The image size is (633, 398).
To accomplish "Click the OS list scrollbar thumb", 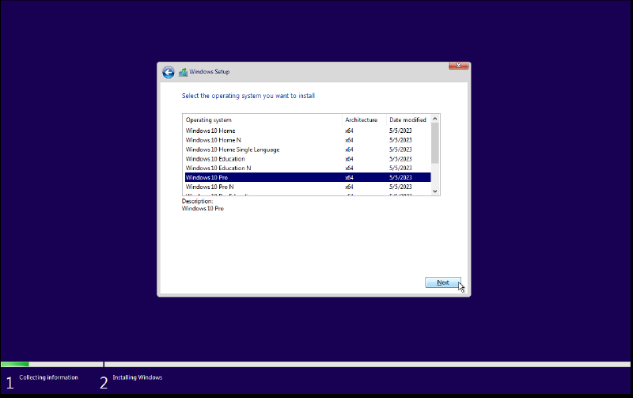I will tap(434, 143).
